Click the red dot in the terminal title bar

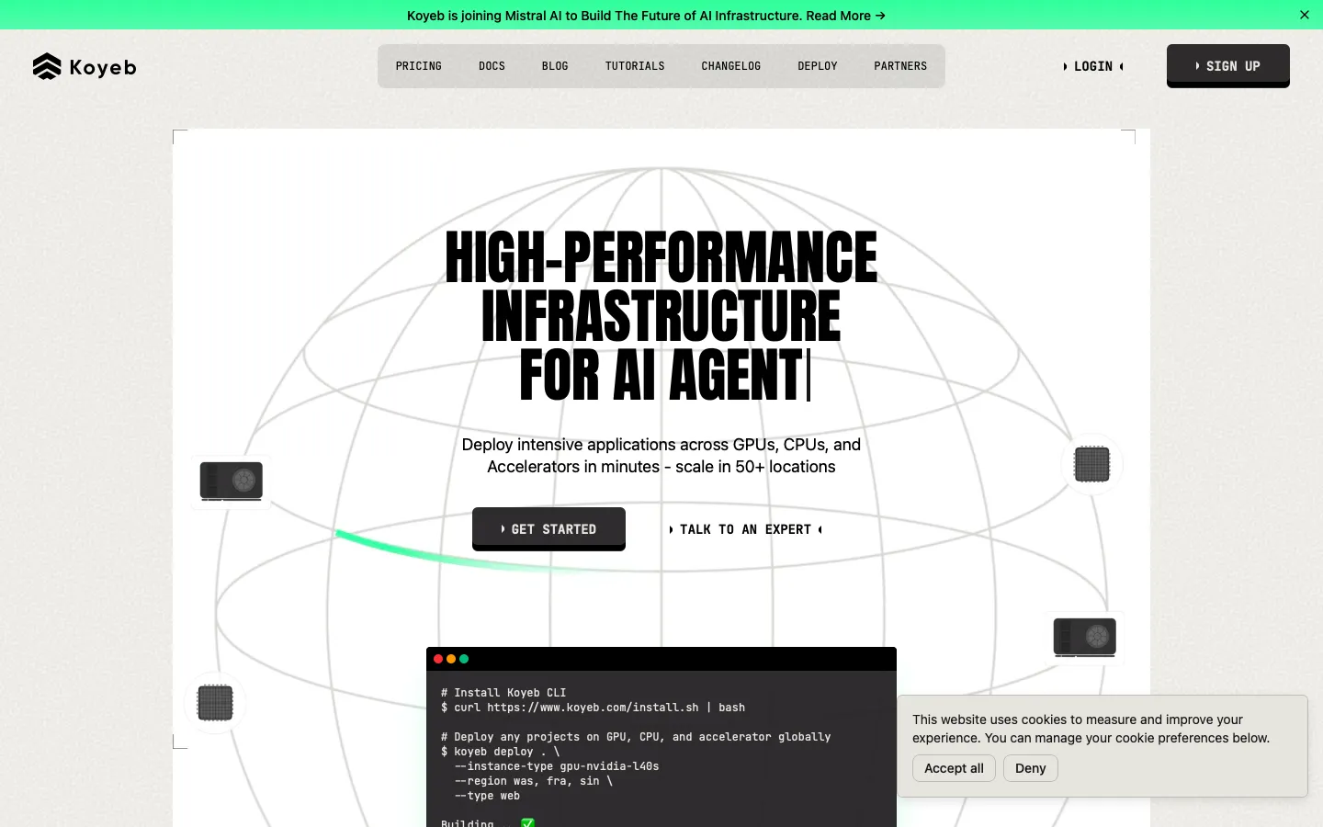438,659
